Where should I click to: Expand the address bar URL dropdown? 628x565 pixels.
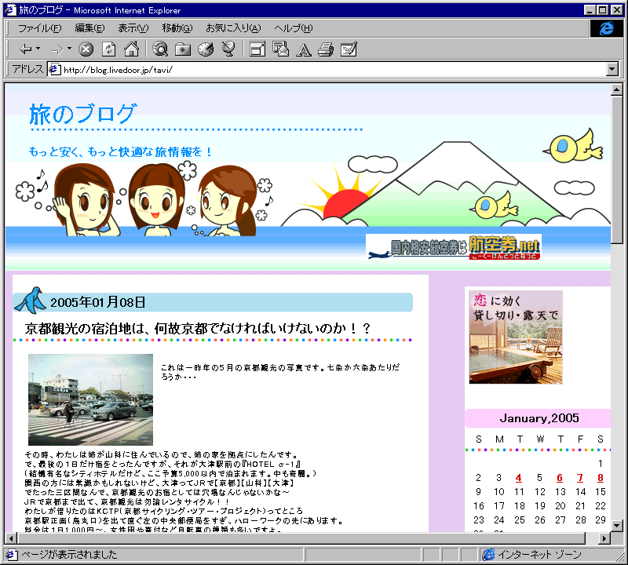coord(612,70)
